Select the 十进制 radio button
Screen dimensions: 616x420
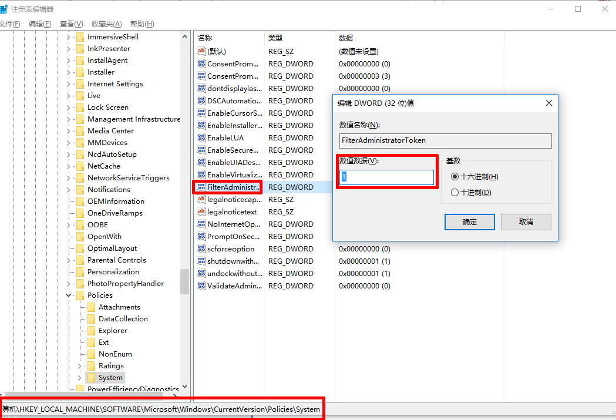[x=455, y=192]
